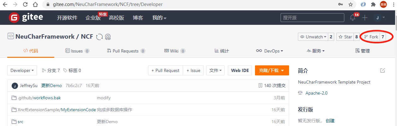Expand the Unwatch dropdown
This screenshot has width=397, height=126.
click(x=313, y=37)
